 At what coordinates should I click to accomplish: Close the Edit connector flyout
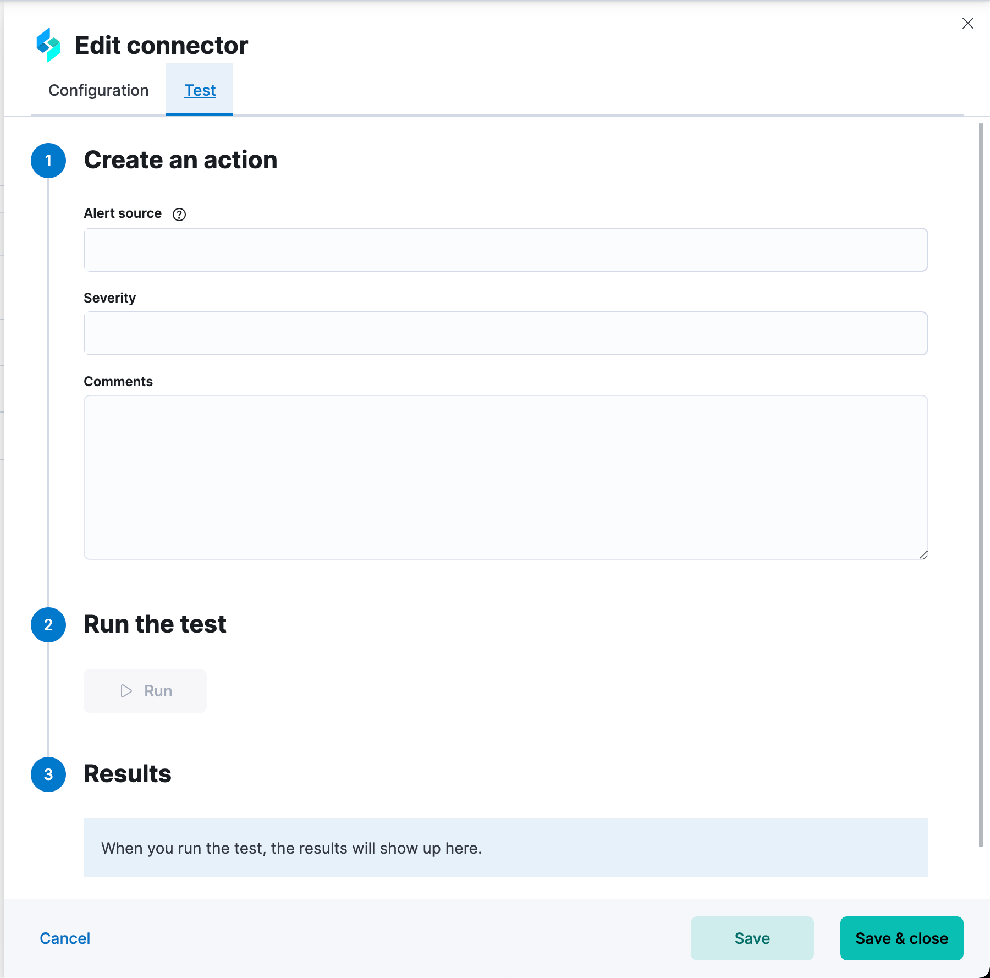(x=967, y=23)
